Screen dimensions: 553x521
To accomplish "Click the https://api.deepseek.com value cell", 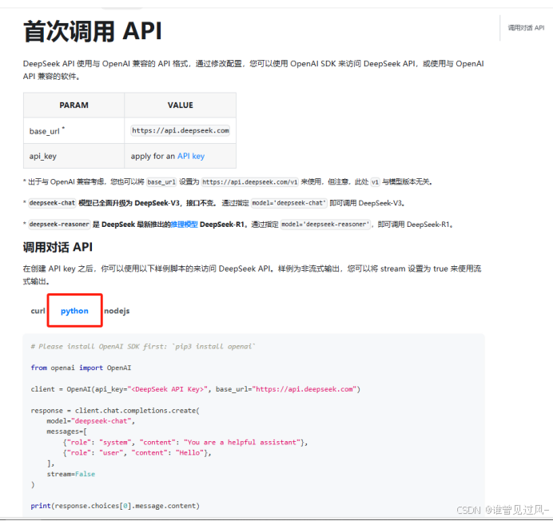I will click(x=181, y=130).
